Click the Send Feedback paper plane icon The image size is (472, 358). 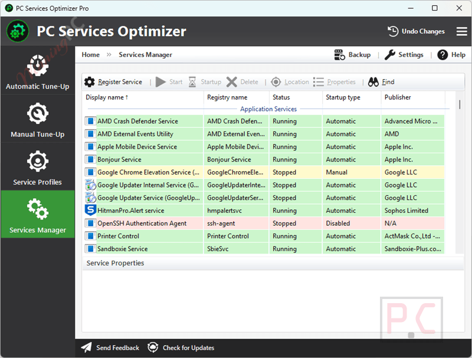pyautogui.click(x=86, y=347)
